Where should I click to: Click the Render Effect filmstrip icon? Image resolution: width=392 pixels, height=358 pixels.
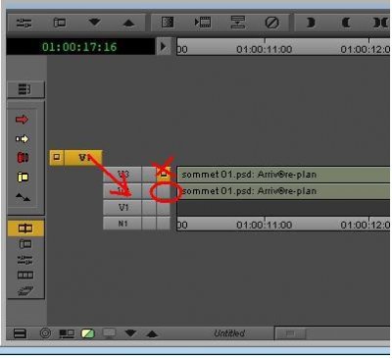[x=203, y=23]
